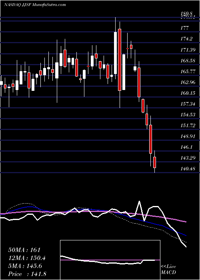Screen dimensions: 200x280
Task: Click the 154.53 price axis label
Action: point(188,115)
